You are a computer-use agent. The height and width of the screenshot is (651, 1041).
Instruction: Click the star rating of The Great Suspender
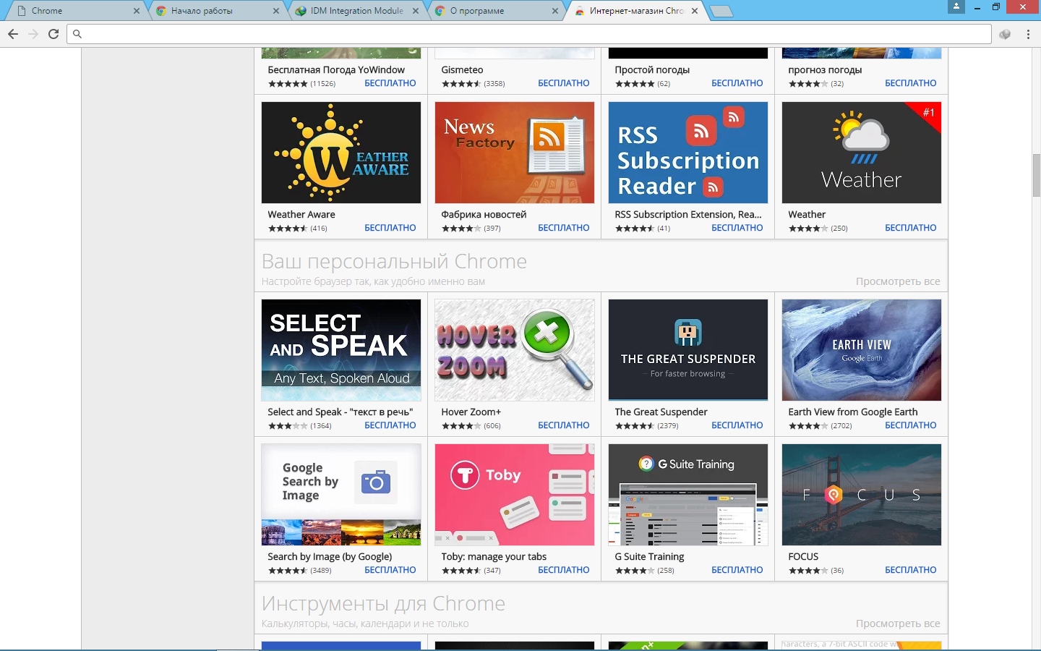[635, 426]
